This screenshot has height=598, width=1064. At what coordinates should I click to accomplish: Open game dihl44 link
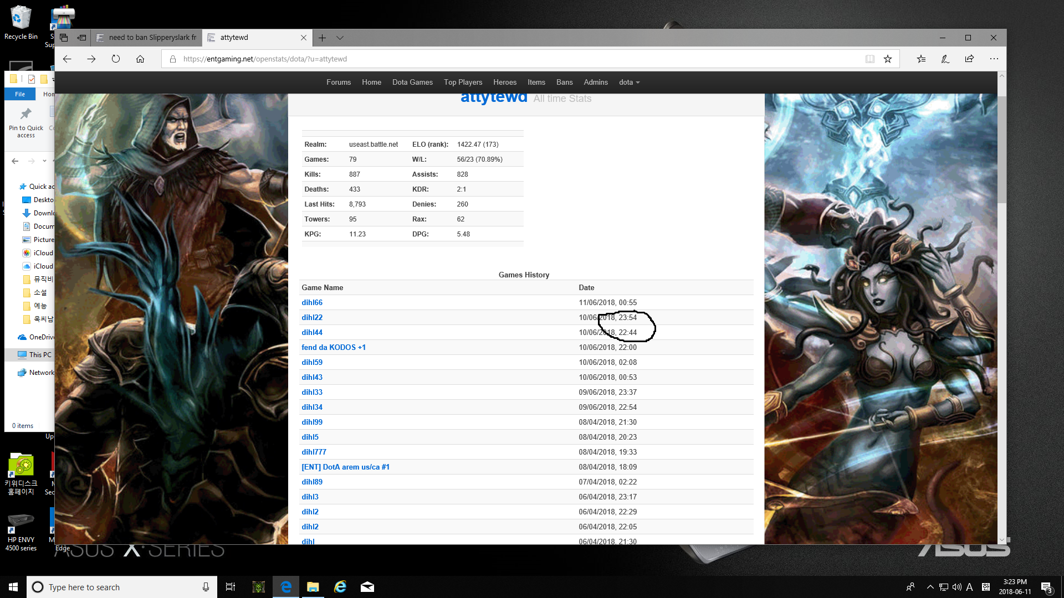tap(312, 333)
